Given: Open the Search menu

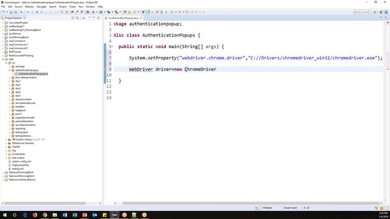Looking at the screenshot, I should click(52, 7).
